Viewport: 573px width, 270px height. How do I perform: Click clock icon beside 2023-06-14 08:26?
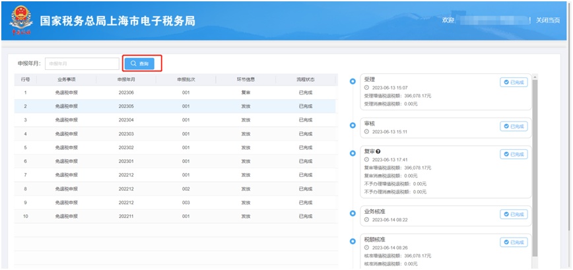point(366,248)
